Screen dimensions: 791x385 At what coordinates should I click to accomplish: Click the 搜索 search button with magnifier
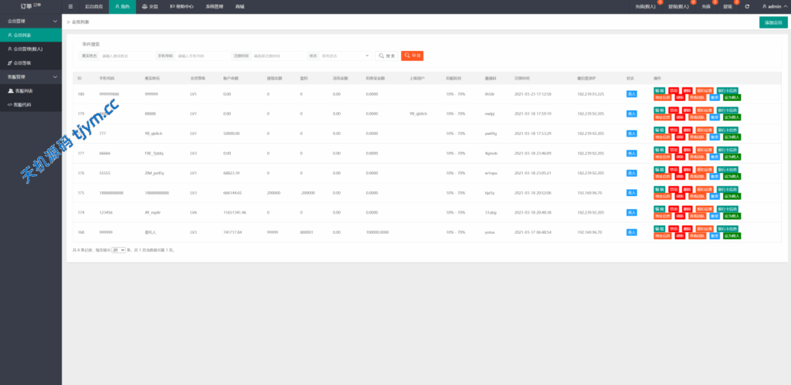point(386,56)
